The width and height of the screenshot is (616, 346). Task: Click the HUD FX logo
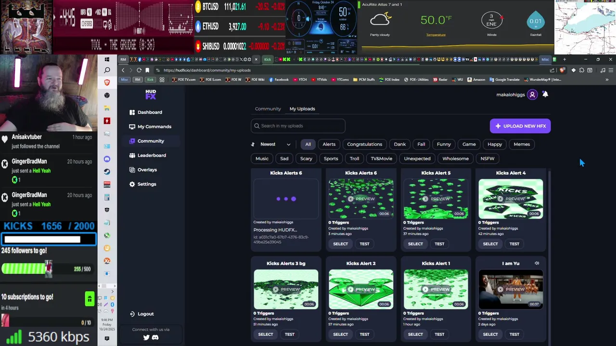[151, 94]
